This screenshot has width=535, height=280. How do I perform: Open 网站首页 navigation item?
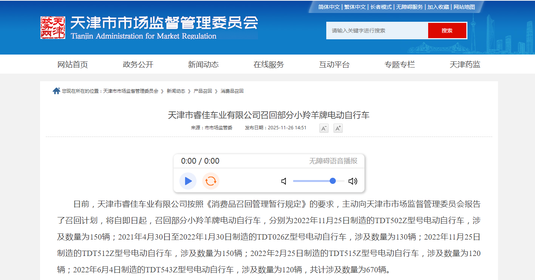coord(73,64)
